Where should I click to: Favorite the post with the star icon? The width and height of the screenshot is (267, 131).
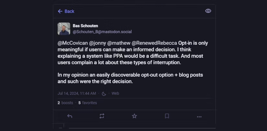point(134,116)
